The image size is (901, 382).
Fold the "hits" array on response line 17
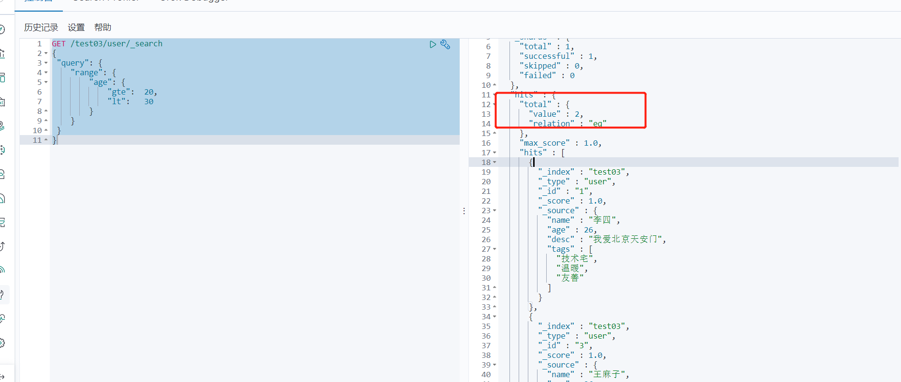494,153
